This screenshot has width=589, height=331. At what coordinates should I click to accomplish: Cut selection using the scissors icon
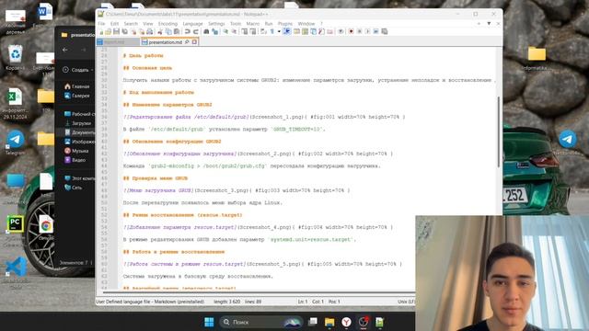click(x=160, y=31)
